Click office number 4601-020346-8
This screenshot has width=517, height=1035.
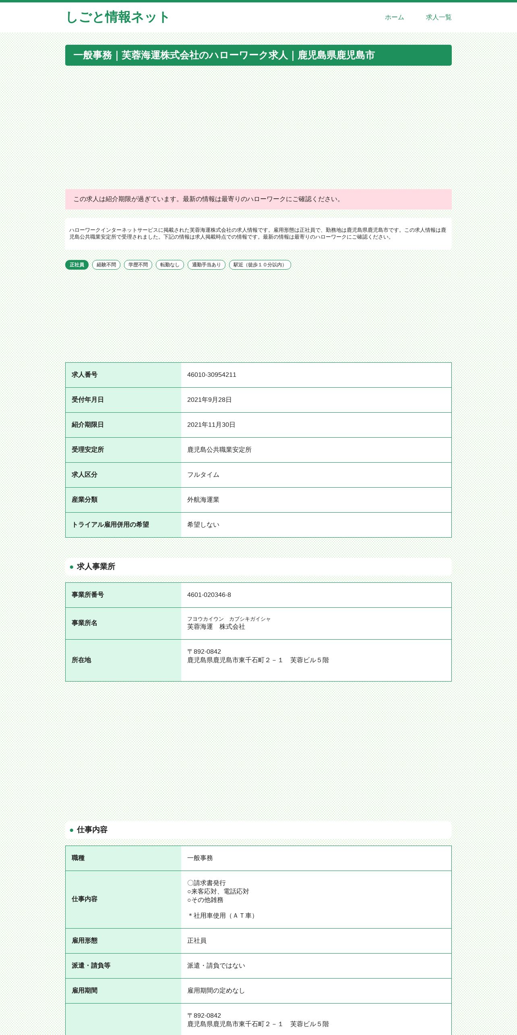pos(209,595)
